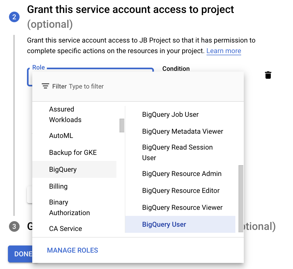Viewport: 293px width, 269px height.
Task: Select BigQuery Resource Admin role
Action: [182, 174]
